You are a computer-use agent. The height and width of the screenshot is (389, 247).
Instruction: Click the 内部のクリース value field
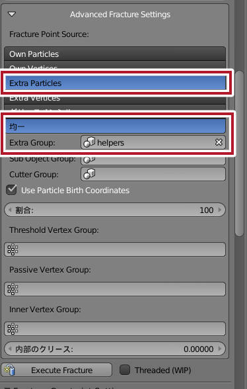point(115,349)
